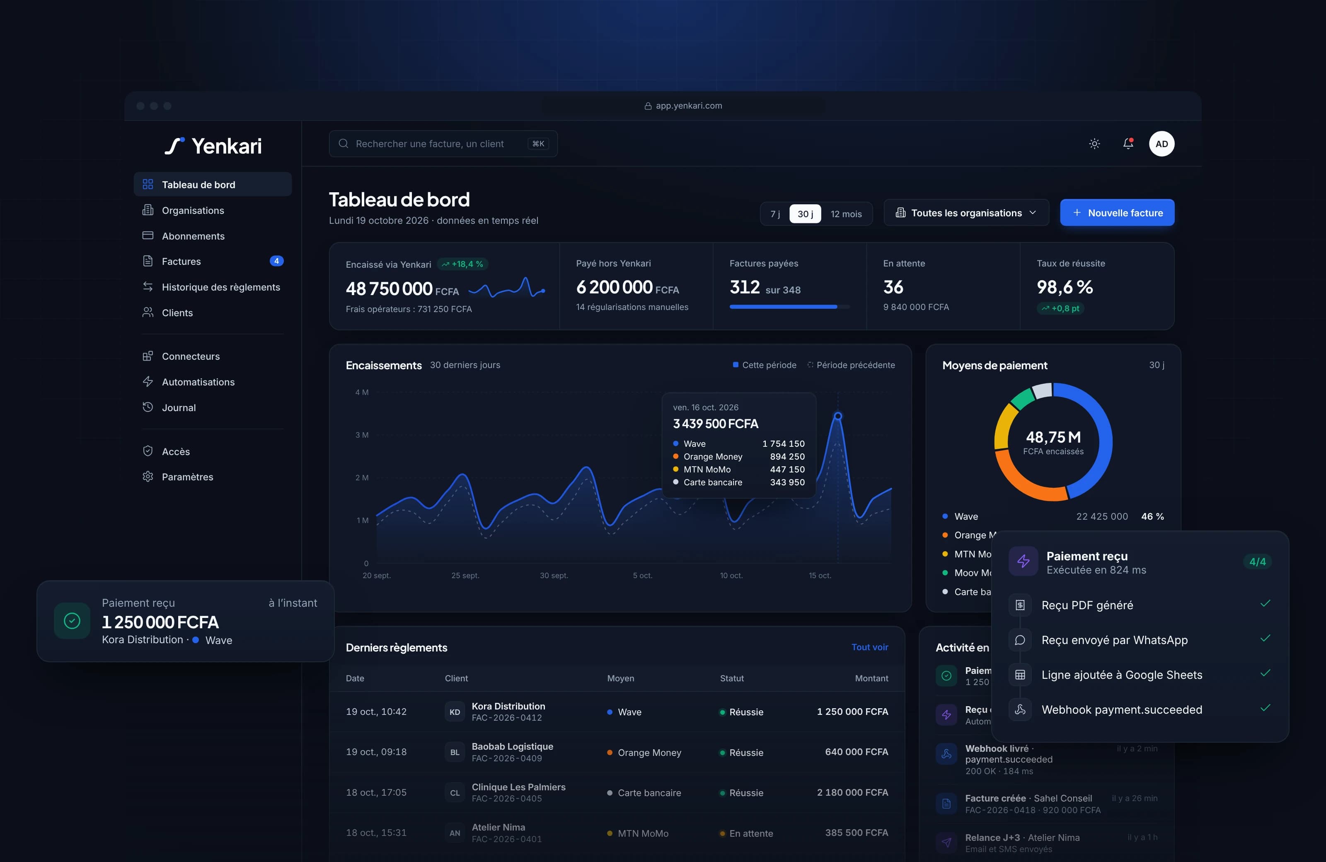The width and height of the screenshot is (1326, 862).
Task: Click the Google Sheets table icon
Action: [x=1020, y=675]
